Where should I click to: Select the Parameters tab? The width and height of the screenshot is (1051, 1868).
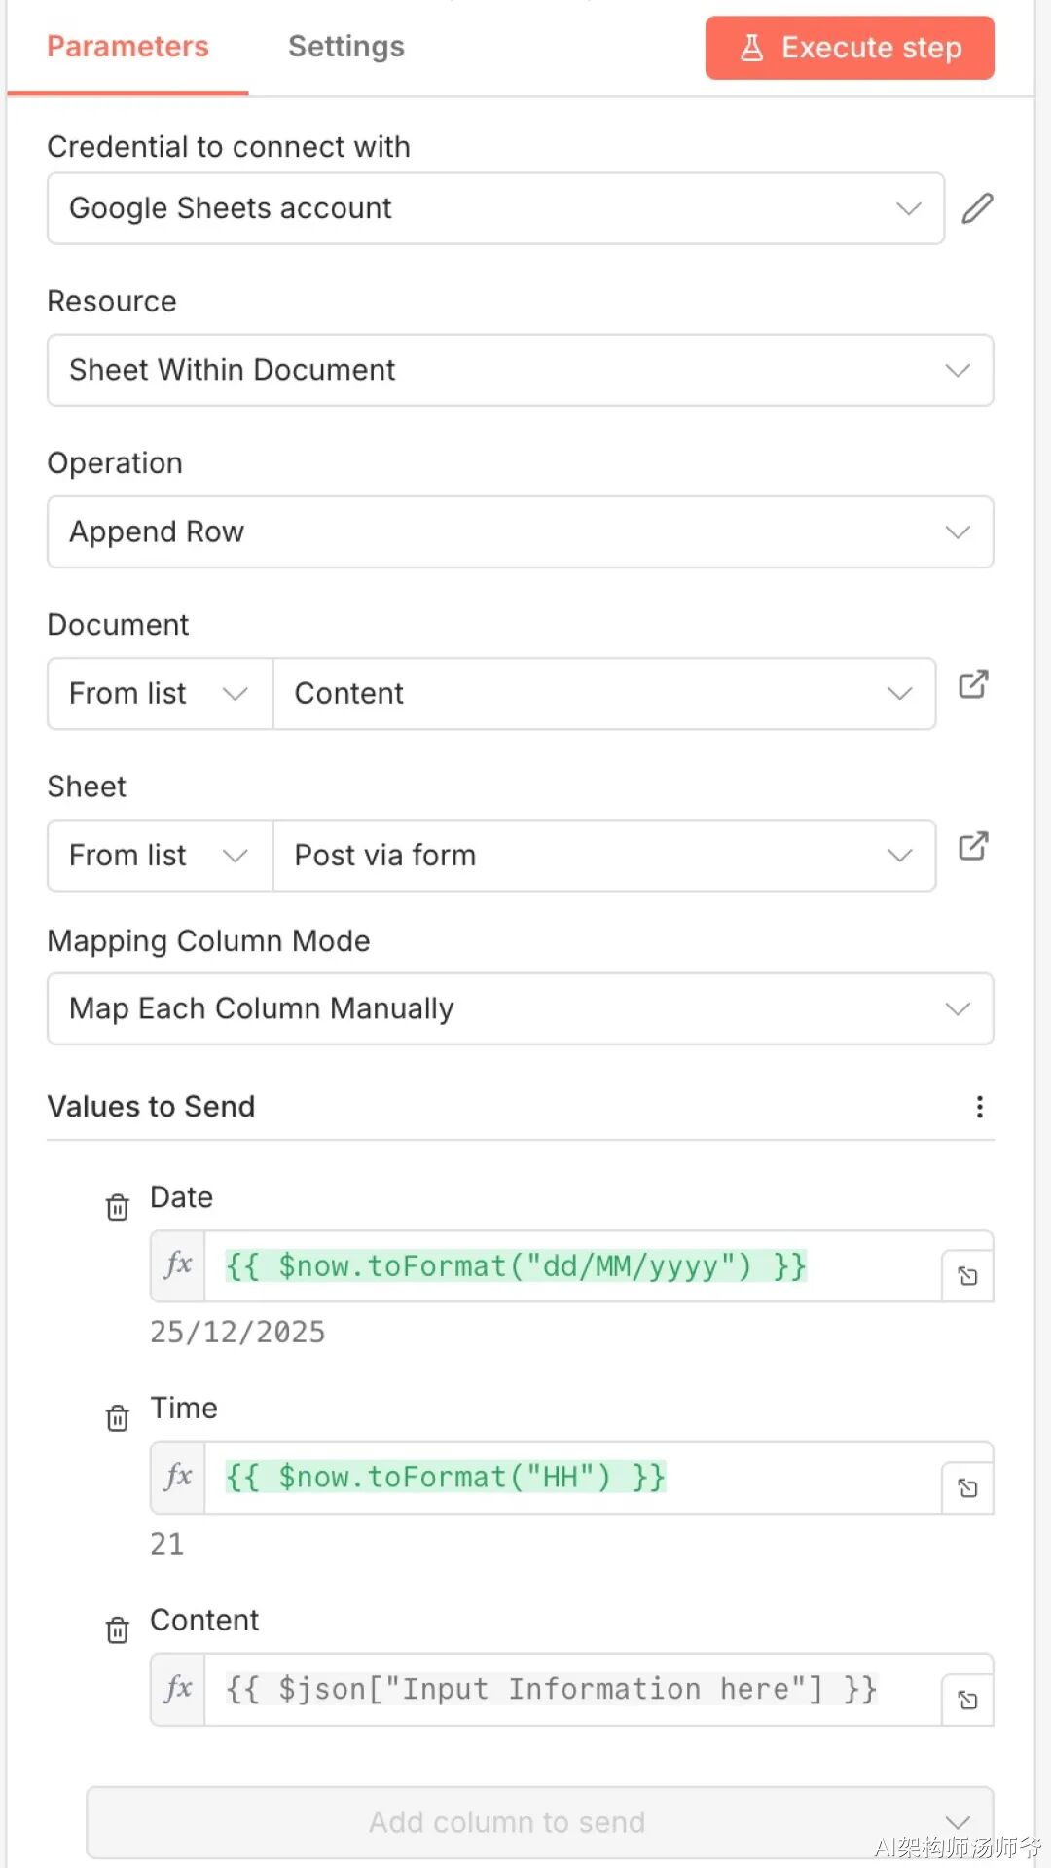pyautogui.click(x=127, y=47)
